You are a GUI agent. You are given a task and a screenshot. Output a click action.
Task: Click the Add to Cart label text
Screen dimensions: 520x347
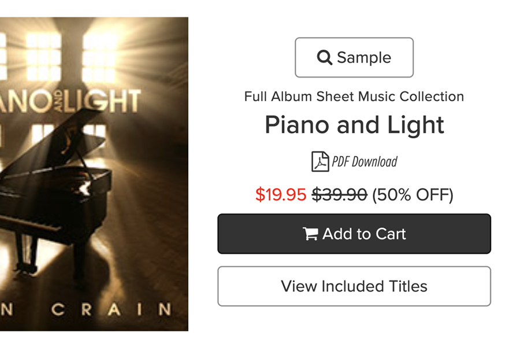pos(364,234)
